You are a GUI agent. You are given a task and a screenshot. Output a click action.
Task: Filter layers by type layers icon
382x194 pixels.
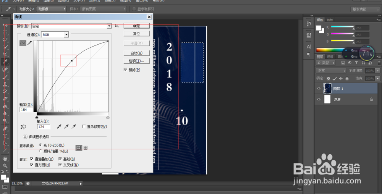(356, 63)
